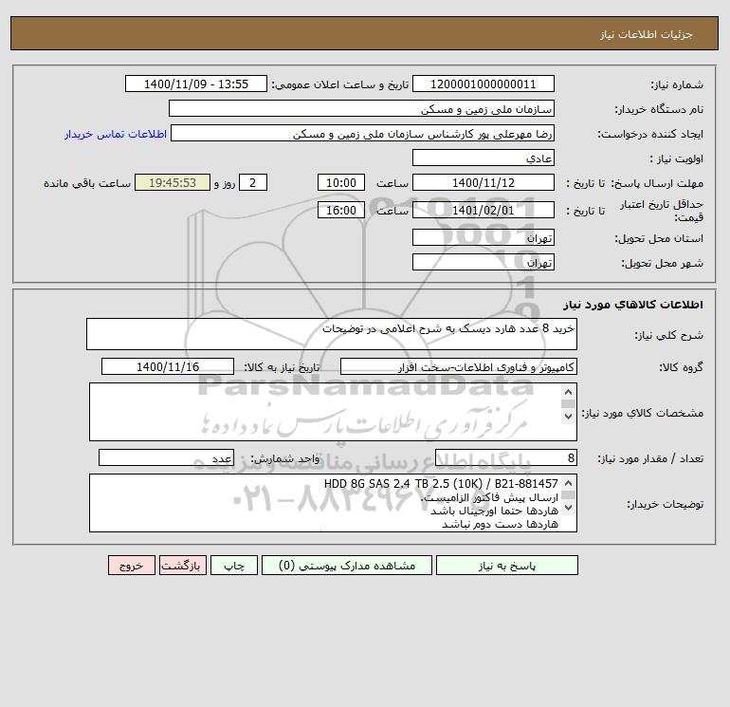The height and width of the screenshot is (707, 730).
Task: Click the label حداقل تاریخ اعتبار قیمت
Action: coord(662,211)
